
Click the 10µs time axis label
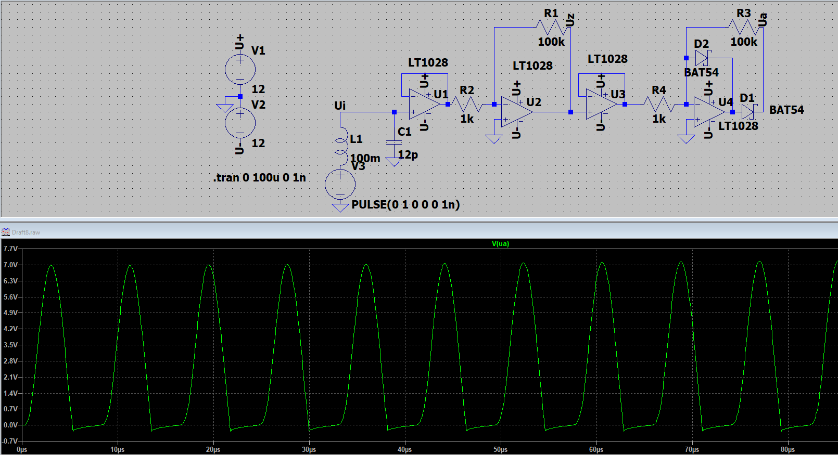point(118,450)
